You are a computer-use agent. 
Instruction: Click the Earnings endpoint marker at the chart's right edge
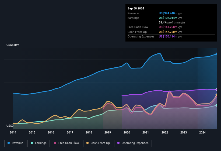point(216,105)
